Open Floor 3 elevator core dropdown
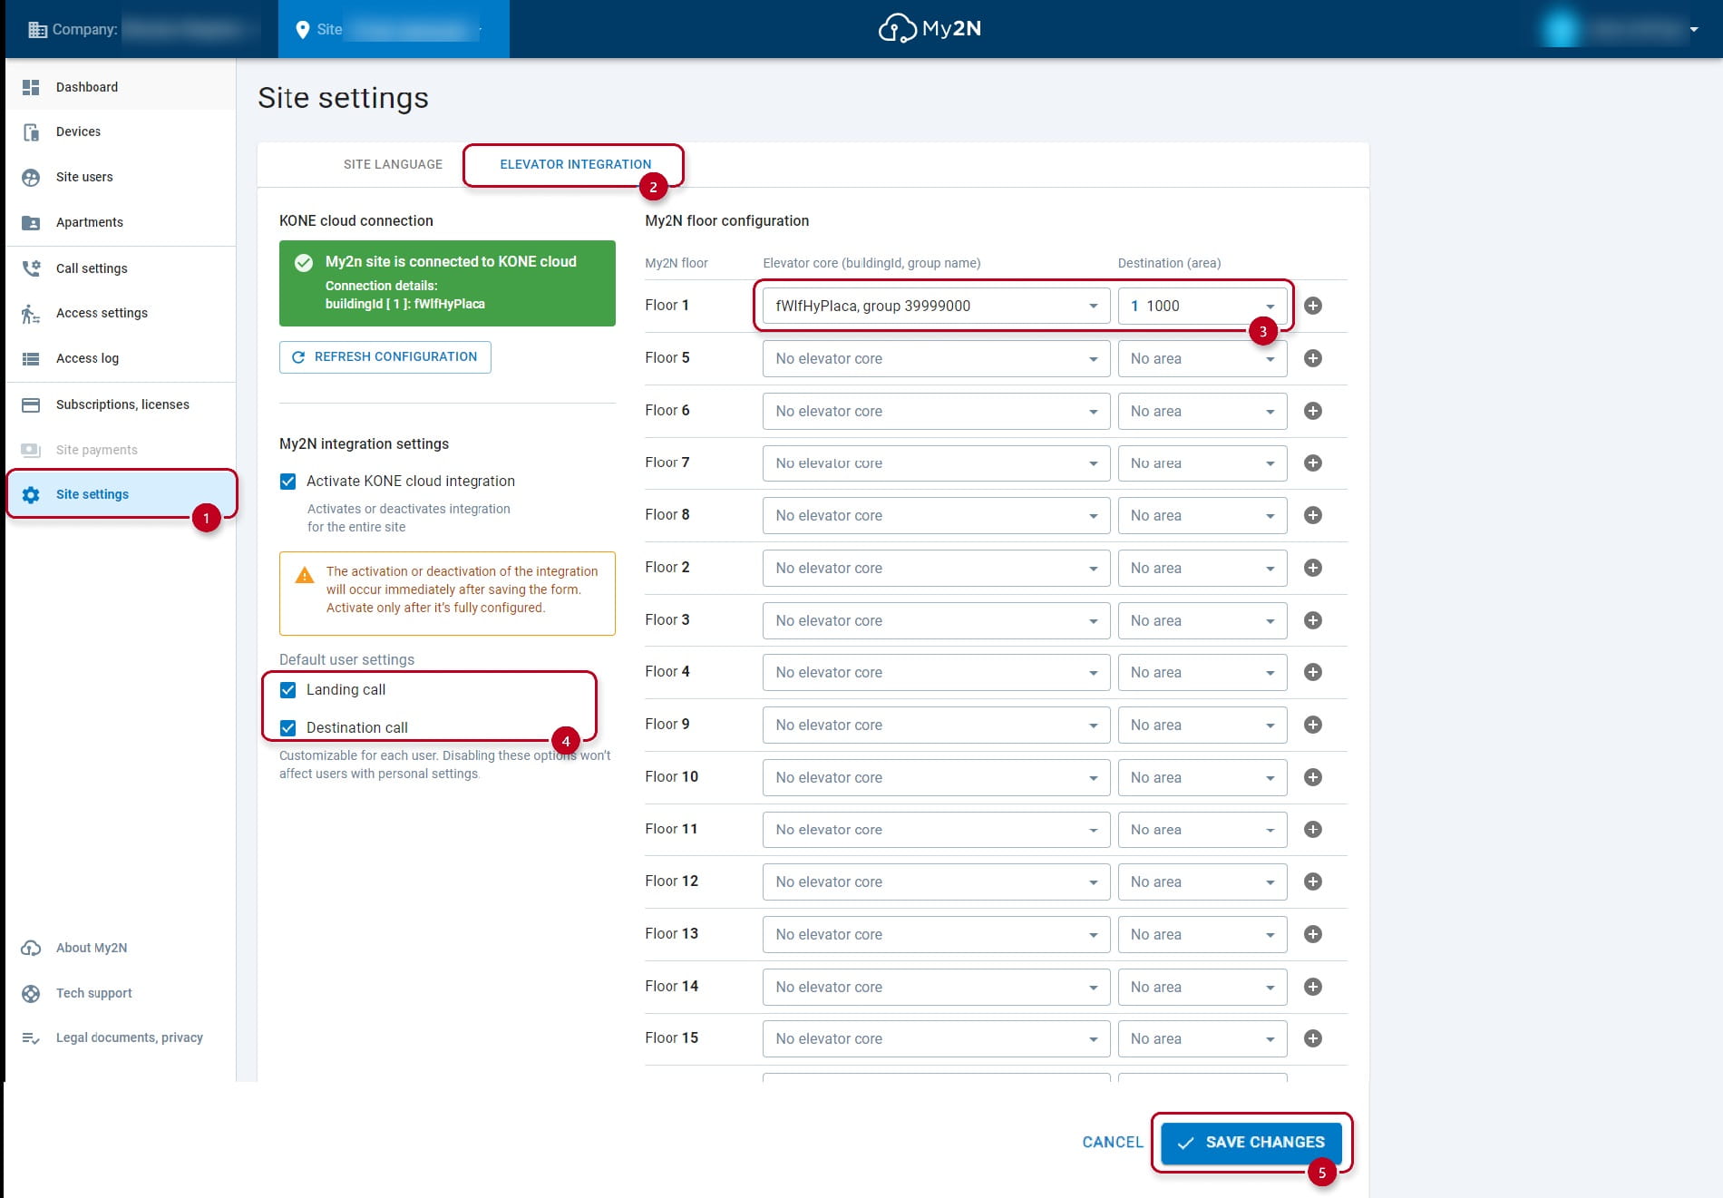This screenshot has height=1198, width=1723. (936, 620)
